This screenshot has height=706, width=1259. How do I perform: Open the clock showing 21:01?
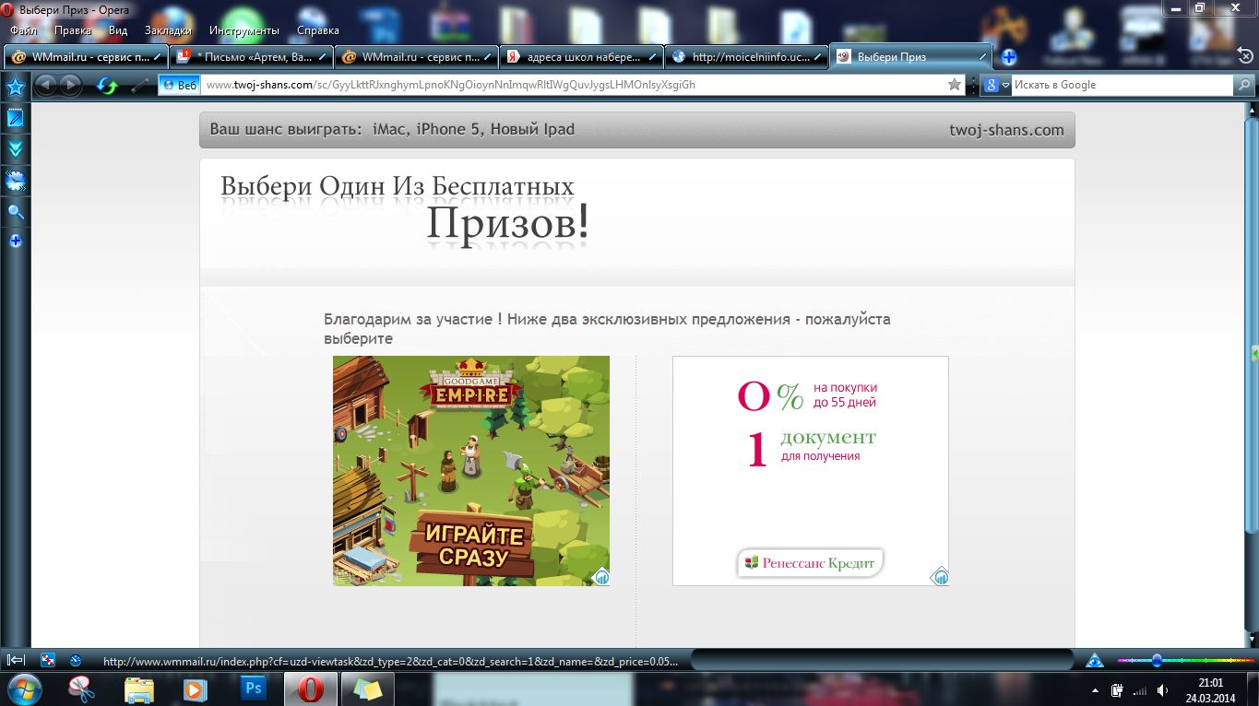point(1210,689)
